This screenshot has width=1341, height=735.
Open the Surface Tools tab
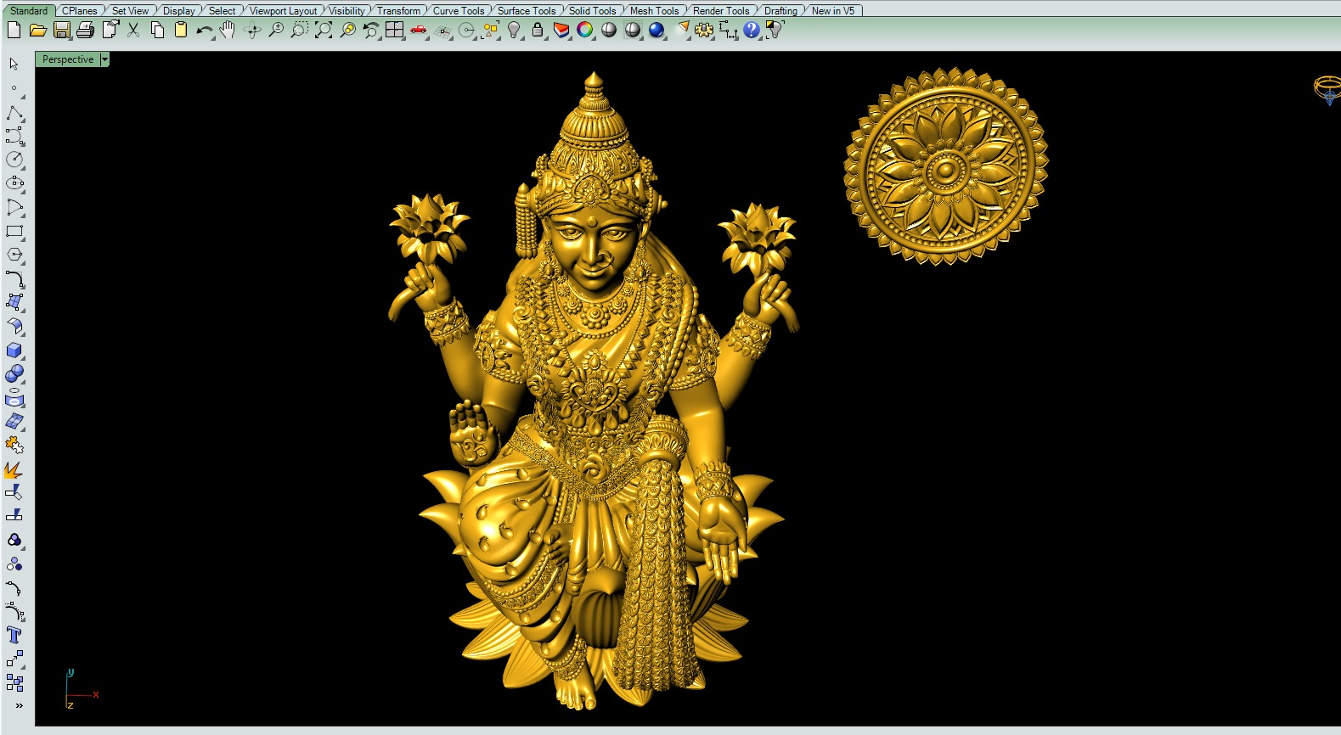pos(527,11)
